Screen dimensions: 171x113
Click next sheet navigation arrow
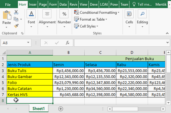pyautogui.click(x=16, y=109)
